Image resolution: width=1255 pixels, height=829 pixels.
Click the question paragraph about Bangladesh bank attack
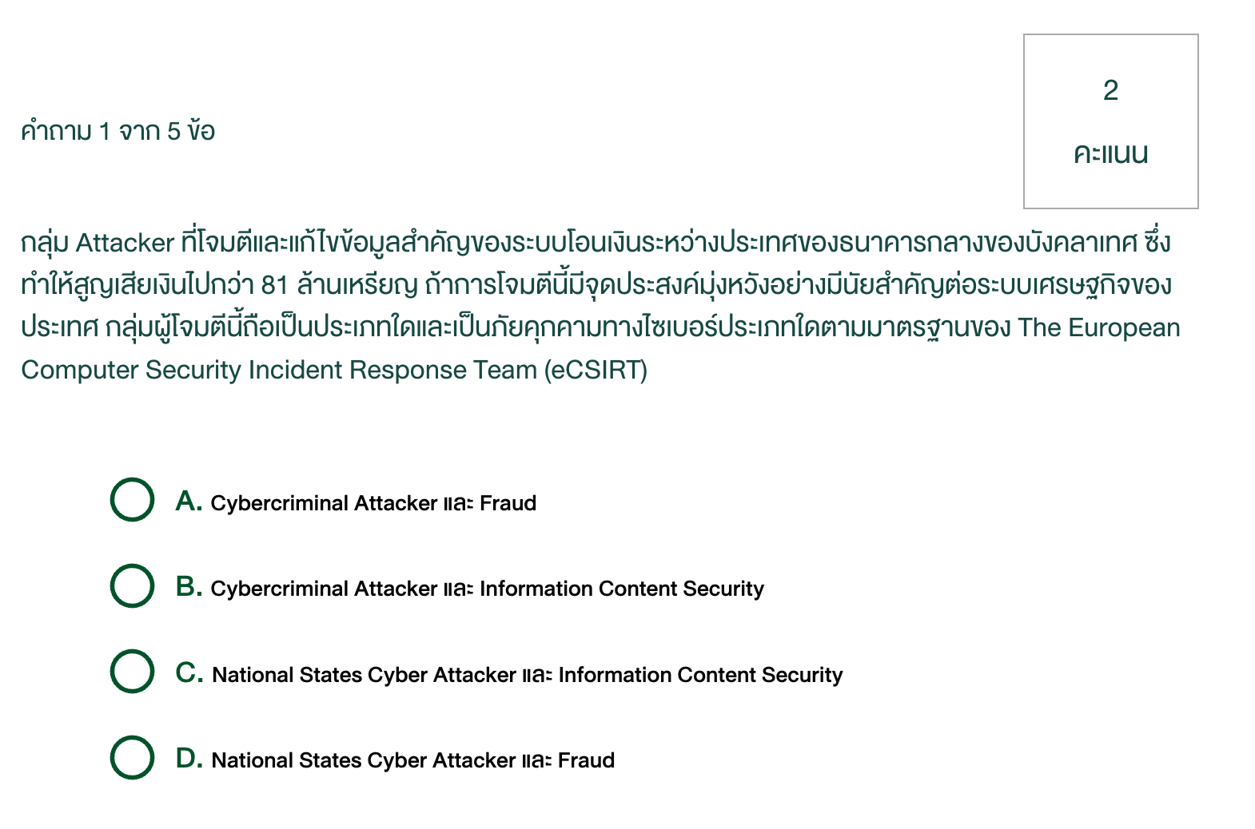coord(600,306)
